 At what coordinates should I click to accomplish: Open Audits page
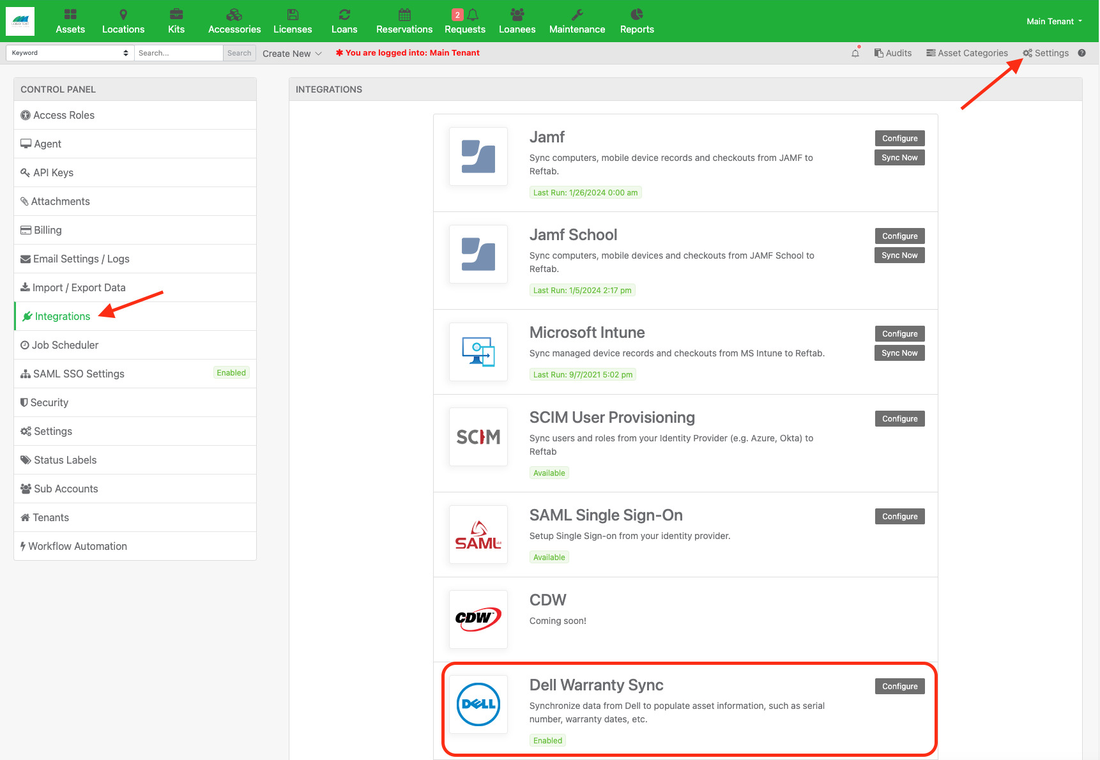(893, 53)
